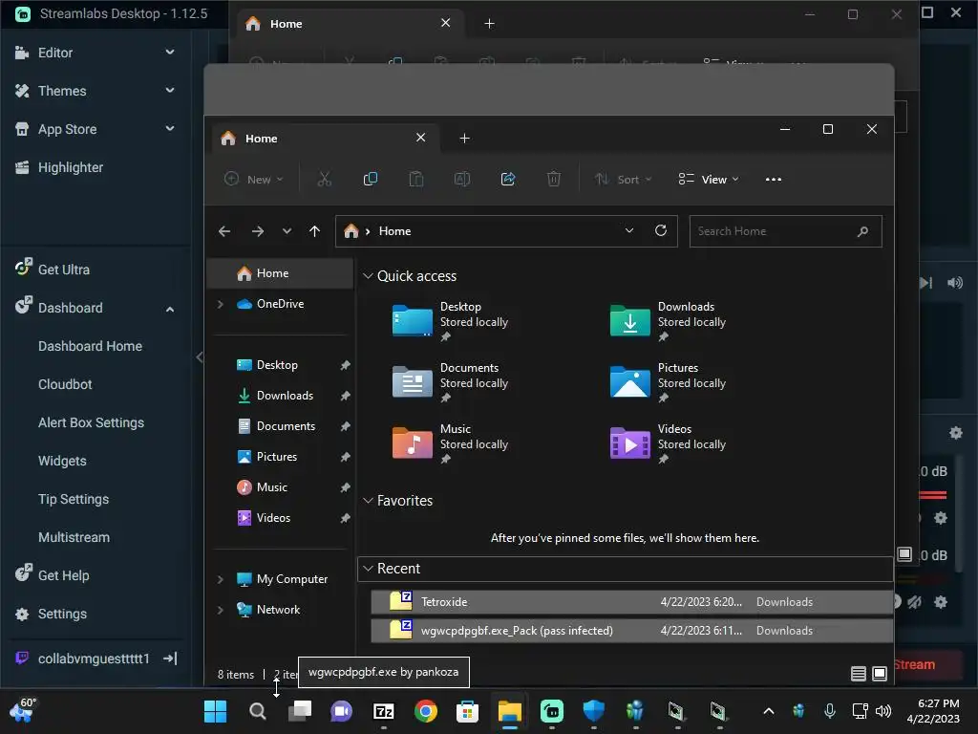Expand My Computer tree node
Screen dimensions: 978x734
click(221, 579)
